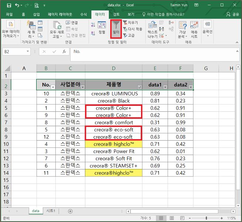Open the 파일 (File) tab

click(x=9, y=14)
